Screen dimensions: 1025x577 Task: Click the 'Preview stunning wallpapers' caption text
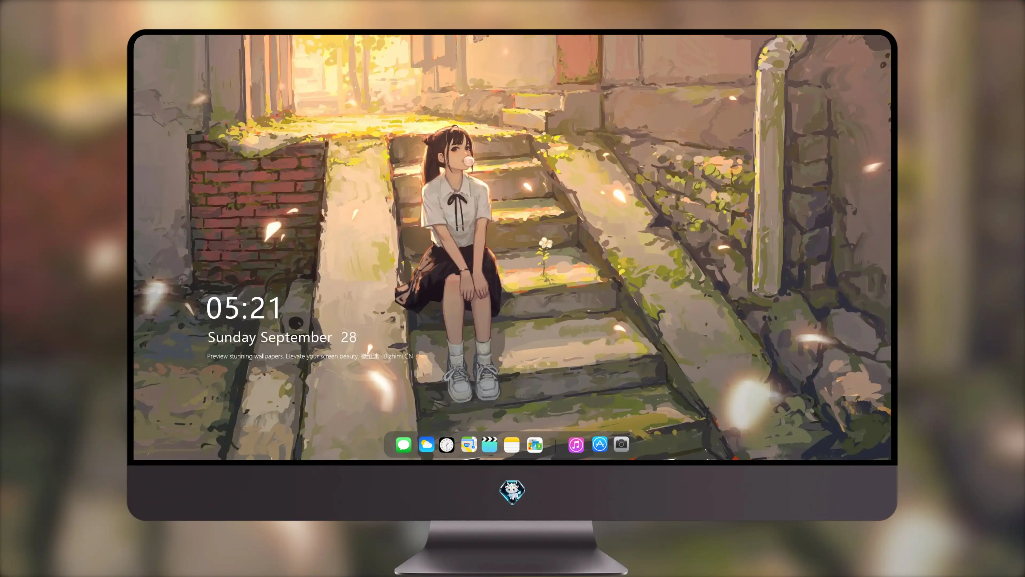point(310,356)
